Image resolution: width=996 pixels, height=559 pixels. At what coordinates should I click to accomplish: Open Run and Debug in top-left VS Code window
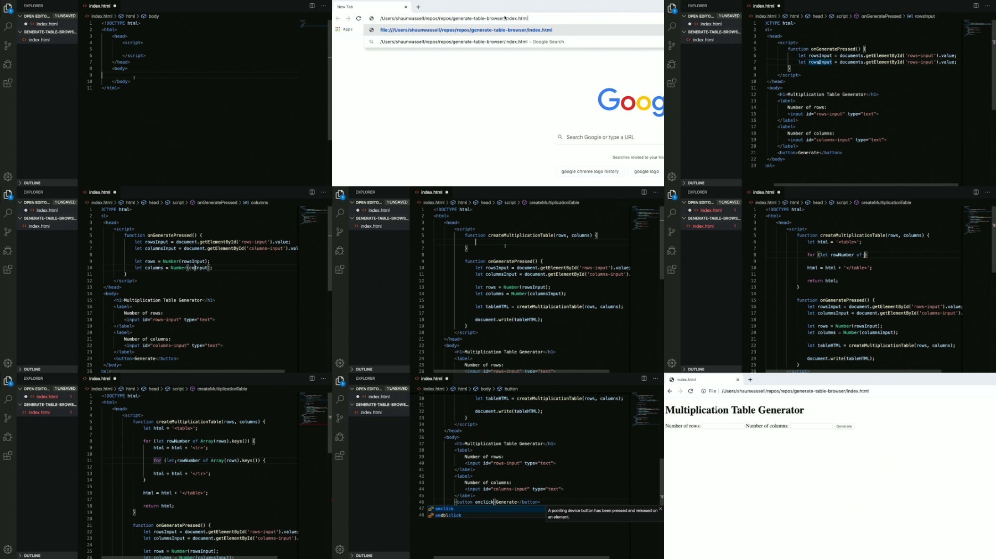(8, 64)
